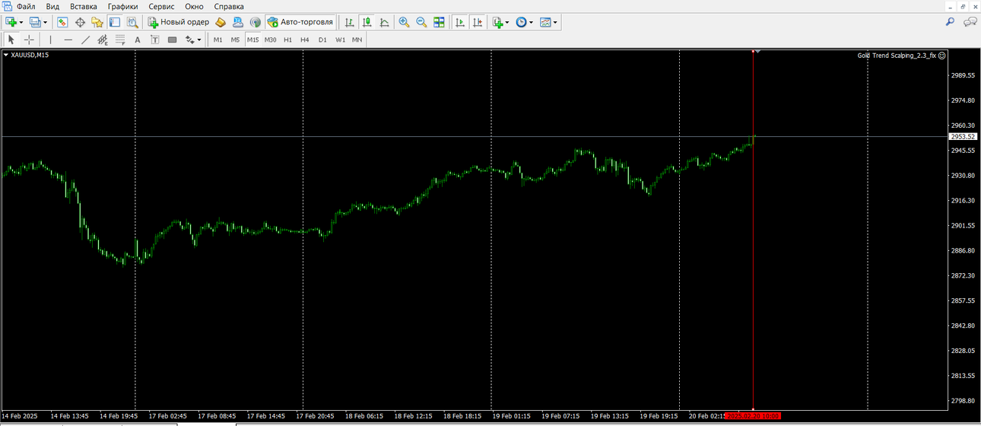Open the Вставка menu
The height and width of the screenshot is (426, 981).
tap(84, 6)
